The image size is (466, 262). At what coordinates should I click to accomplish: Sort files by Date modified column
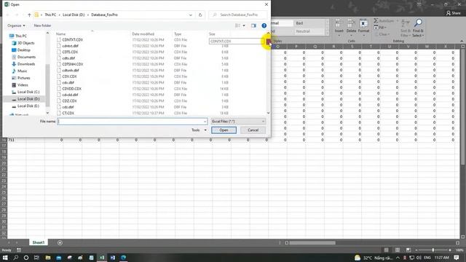143,34
